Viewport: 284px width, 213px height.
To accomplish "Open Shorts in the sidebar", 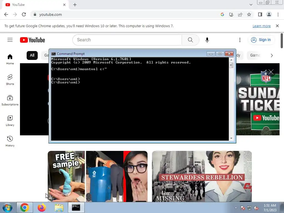I will pyautogui.click(x=10, y=80).
